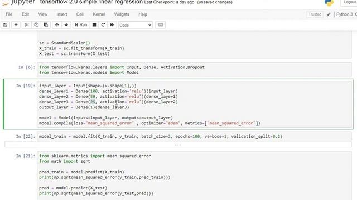Click the In [22]: prompt label
This screenshot has height=200, width=357.
click(x=26, y=136)
